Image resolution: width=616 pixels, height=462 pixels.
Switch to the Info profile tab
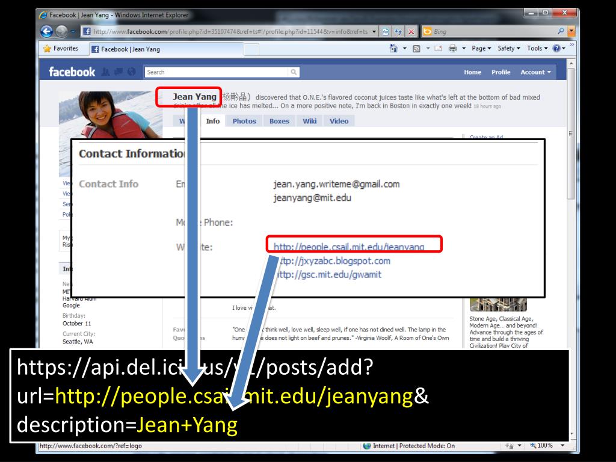coord(213,121)
